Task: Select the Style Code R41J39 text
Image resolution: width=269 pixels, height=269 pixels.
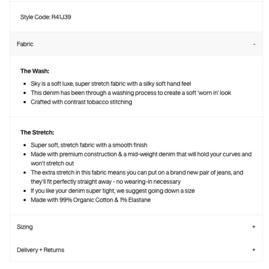Action: click(x=46, y=17)
